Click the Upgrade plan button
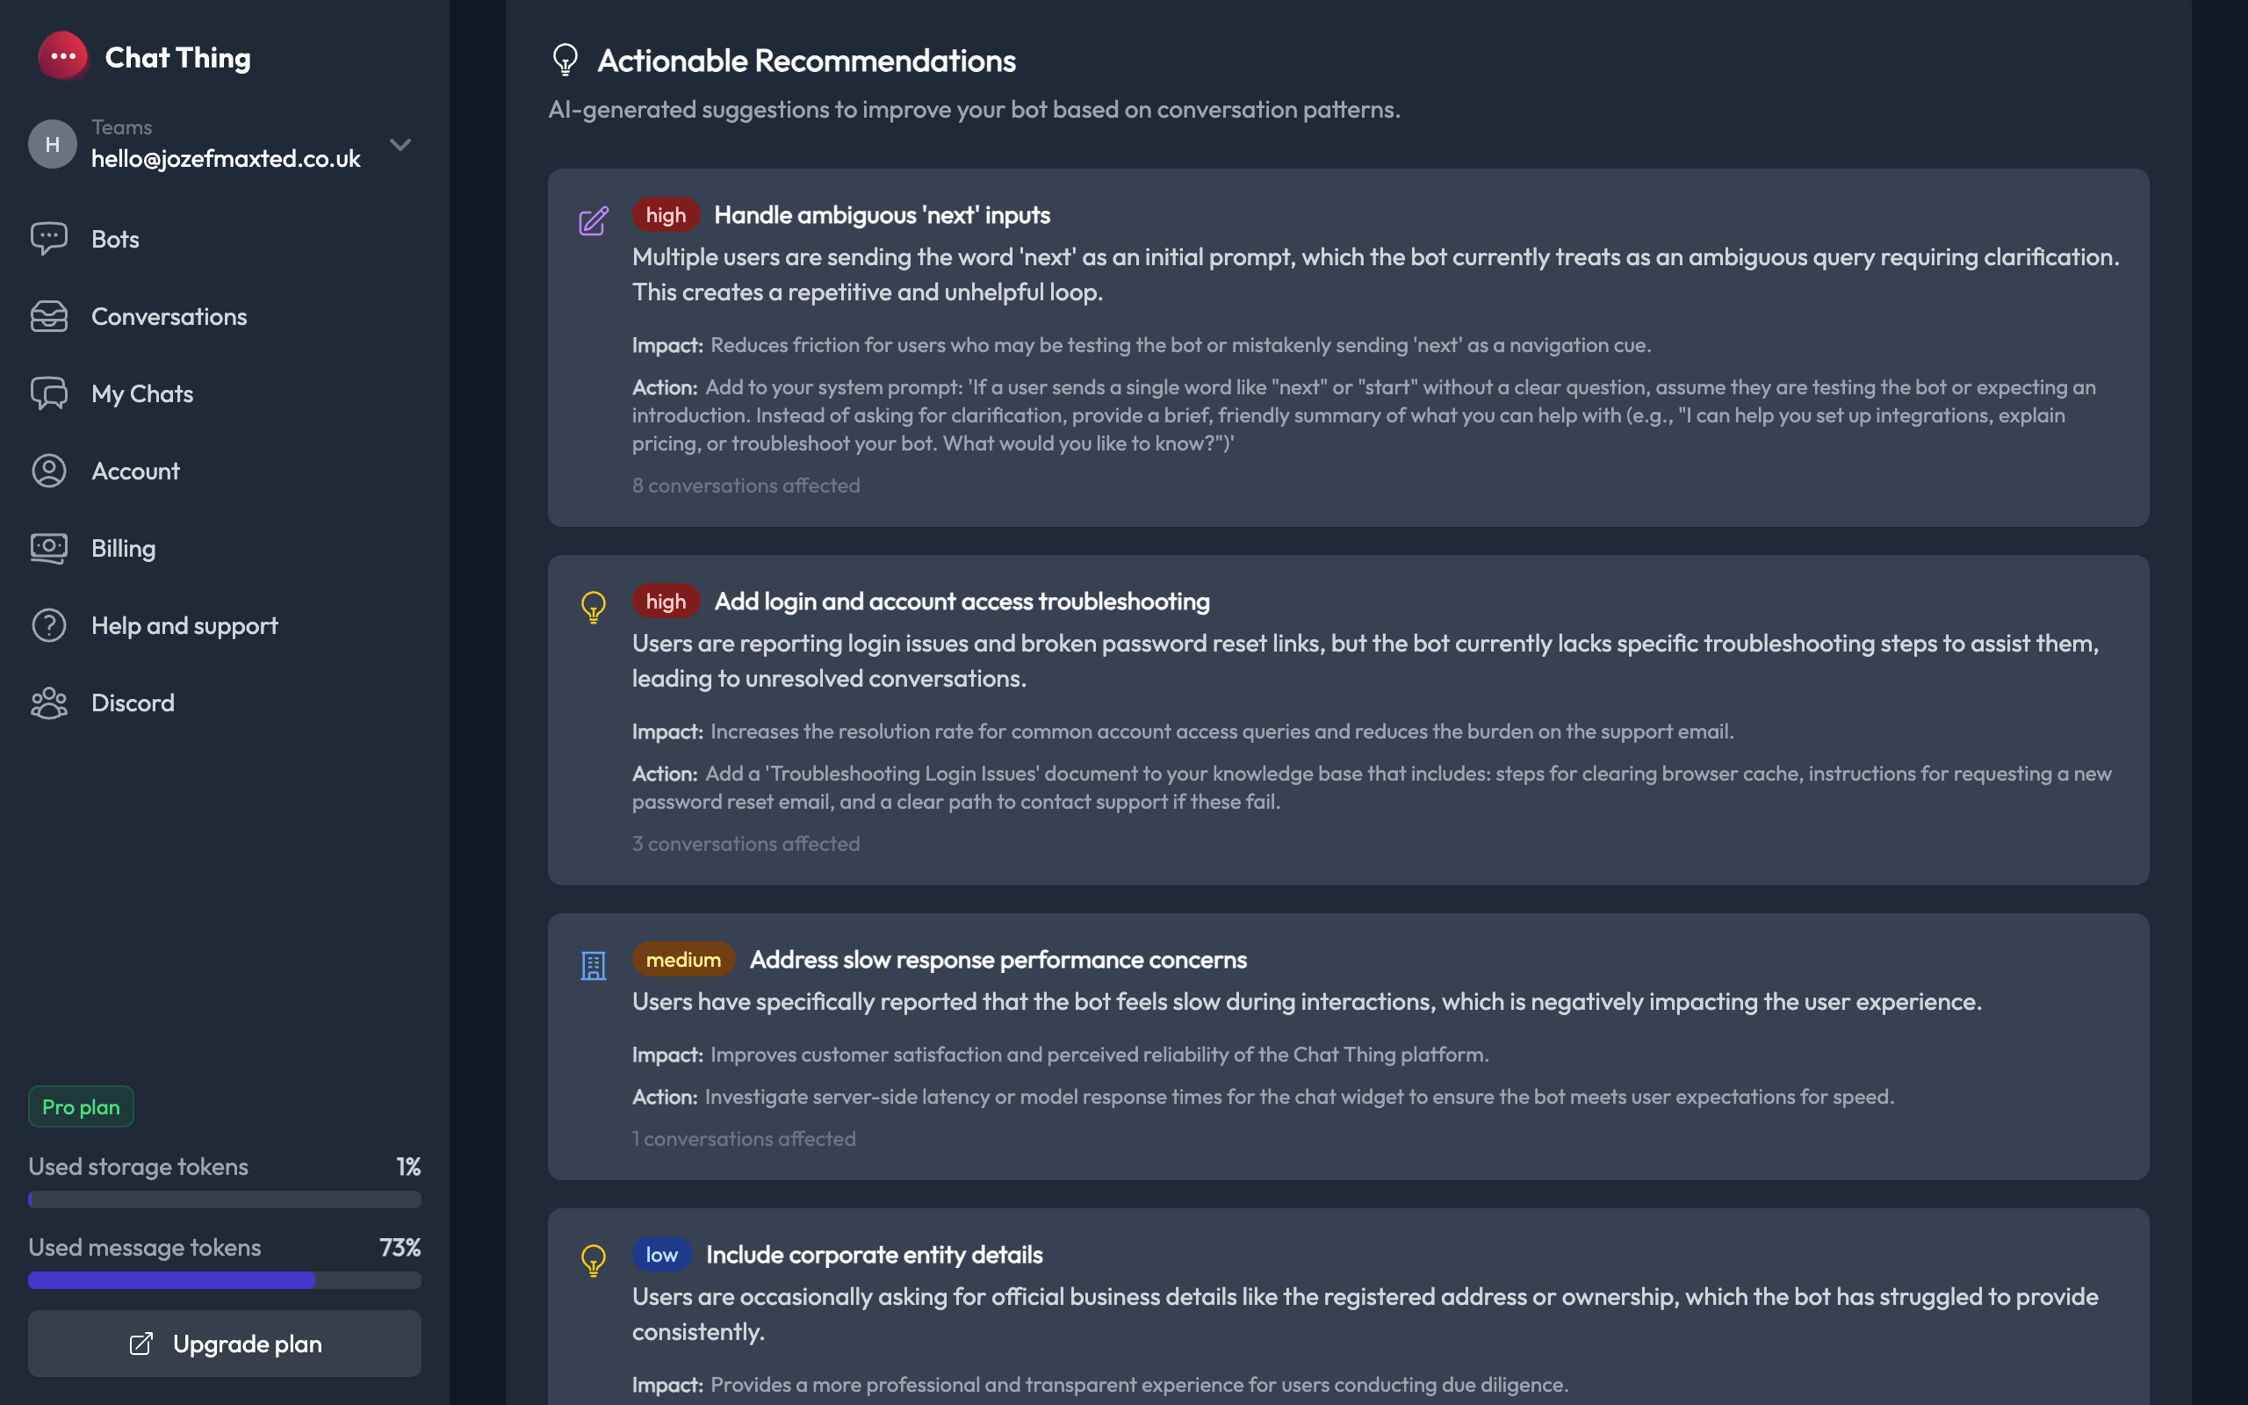Viewport: 2248px width, 1405px height. point(224,1343)
